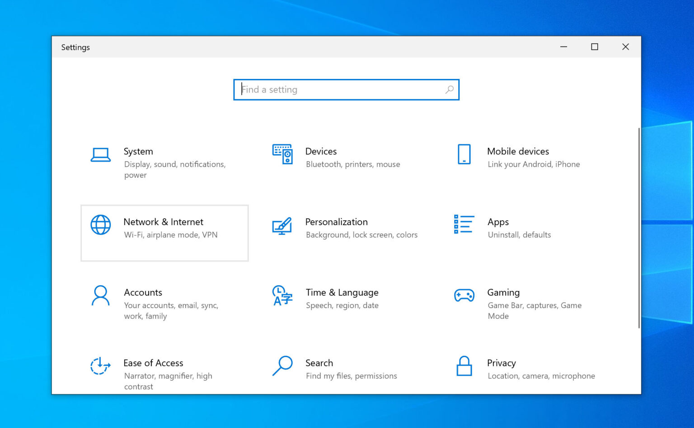The width and height of the screenshot is (694, 428).
Task: Open Time & Language settings
Action: 341,298
